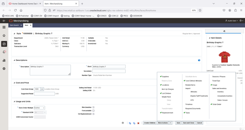245x130 pixels.
Task: Collapse the Descriptions section
Action: [x=14, y=60]
